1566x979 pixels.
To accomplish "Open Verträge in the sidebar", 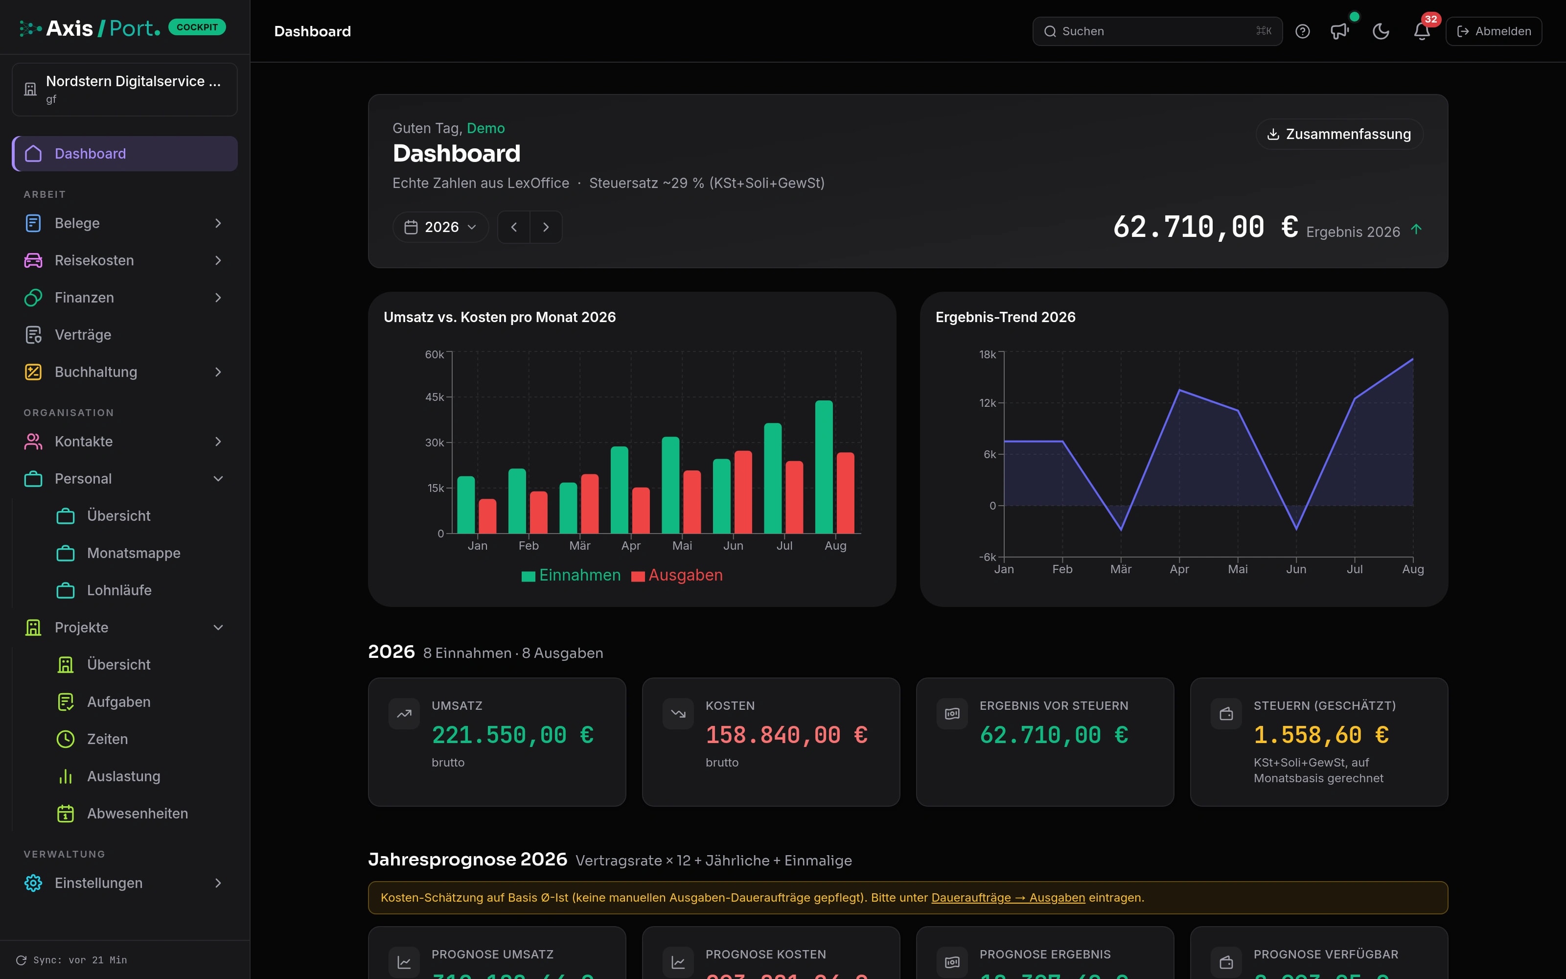I will click(x=125, y=335).
